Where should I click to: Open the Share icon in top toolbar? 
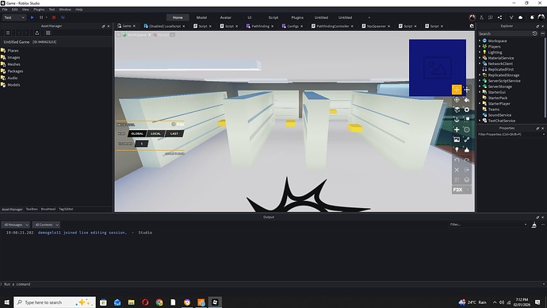click(500, 17)
